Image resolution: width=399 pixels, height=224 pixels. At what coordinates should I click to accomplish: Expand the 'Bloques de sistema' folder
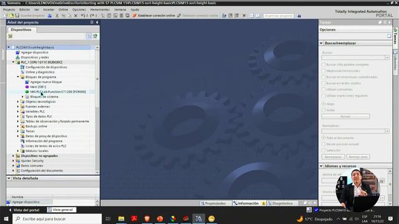pyautogui.click(x=22, y=97)
